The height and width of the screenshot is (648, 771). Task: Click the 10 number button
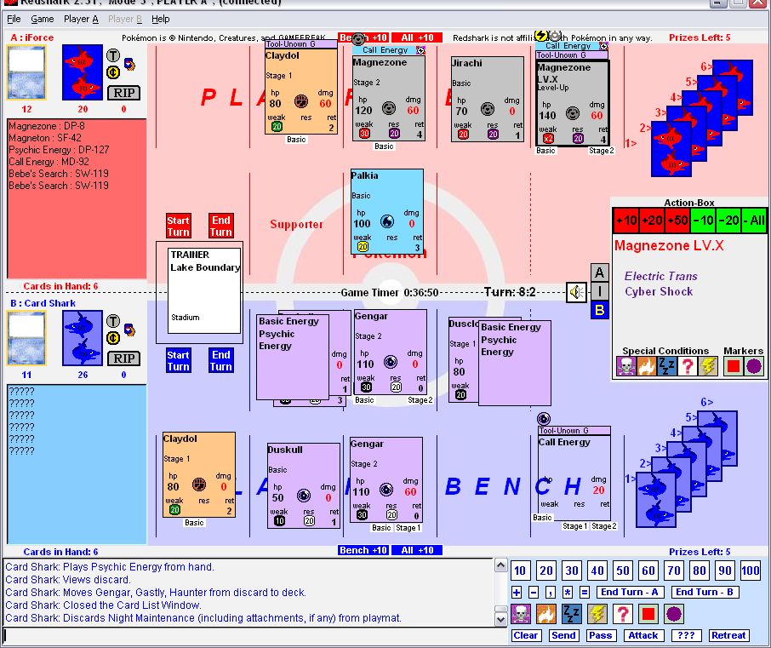click(520, 571)
